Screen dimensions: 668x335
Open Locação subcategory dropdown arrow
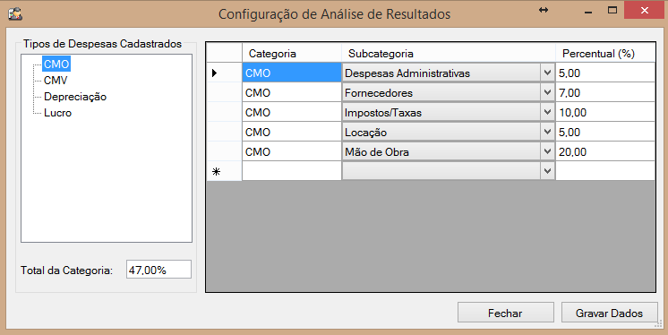pyautogui.click(x=547, y=133)
